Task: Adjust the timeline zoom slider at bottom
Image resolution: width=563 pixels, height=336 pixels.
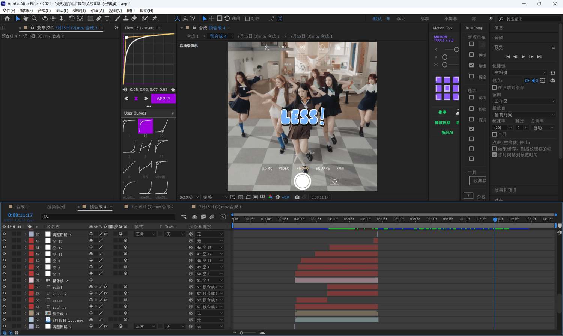Action: 241,333
